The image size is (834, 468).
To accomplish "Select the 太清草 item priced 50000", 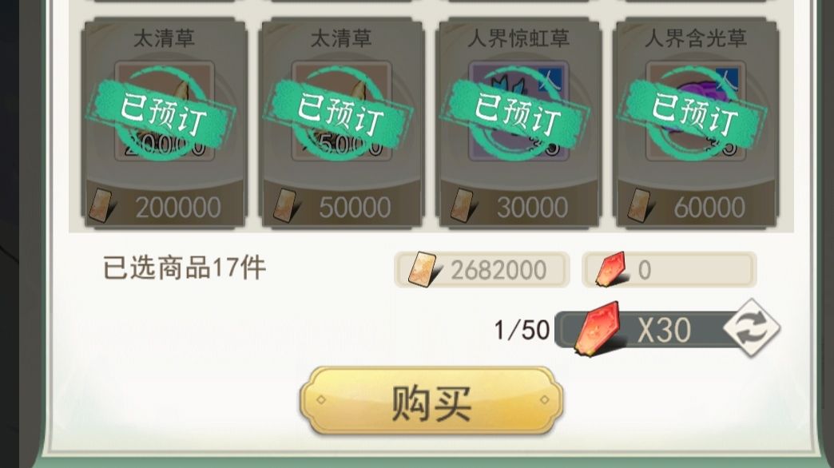I will tap(341, 124).
